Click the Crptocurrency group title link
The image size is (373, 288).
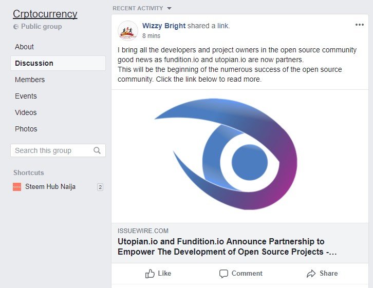pyautogui.click(x=45, y=14)
